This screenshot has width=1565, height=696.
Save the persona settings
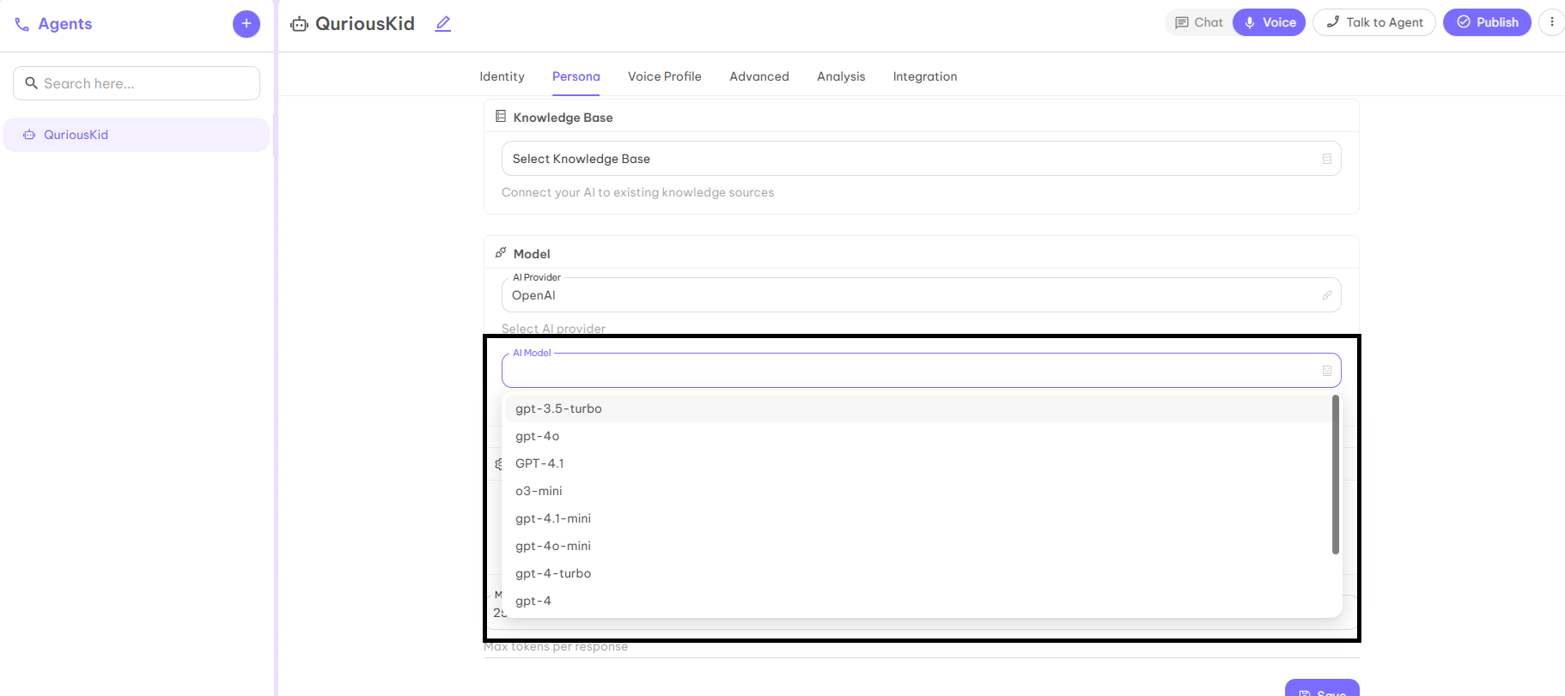point(1322,688)
